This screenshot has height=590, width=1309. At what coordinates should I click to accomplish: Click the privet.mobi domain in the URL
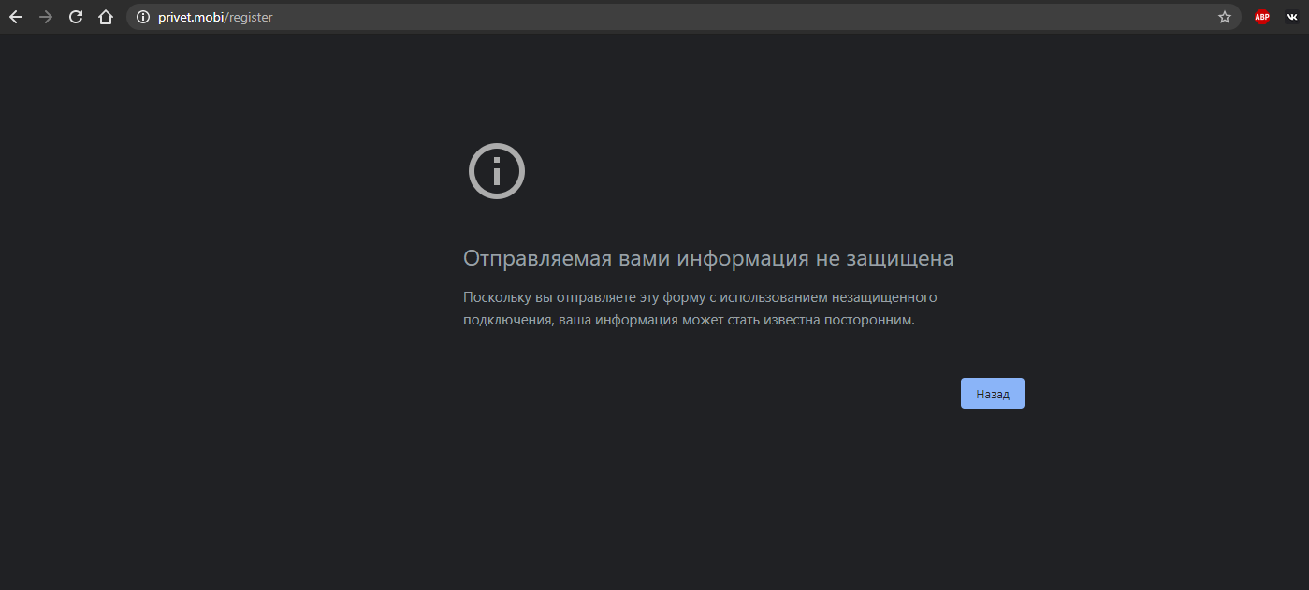tap(191, 17)
